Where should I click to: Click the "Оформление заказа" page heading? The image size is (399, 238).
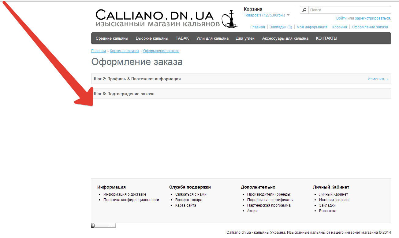pyautogui.click(x=137, y=62)
